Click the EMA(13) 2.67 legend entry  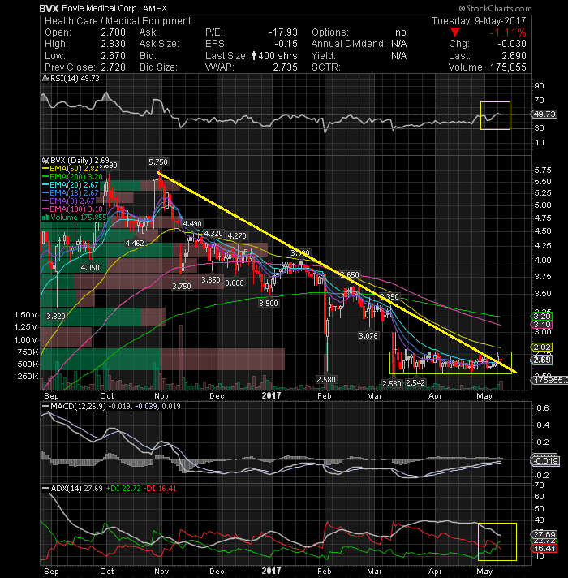(74, 192)
